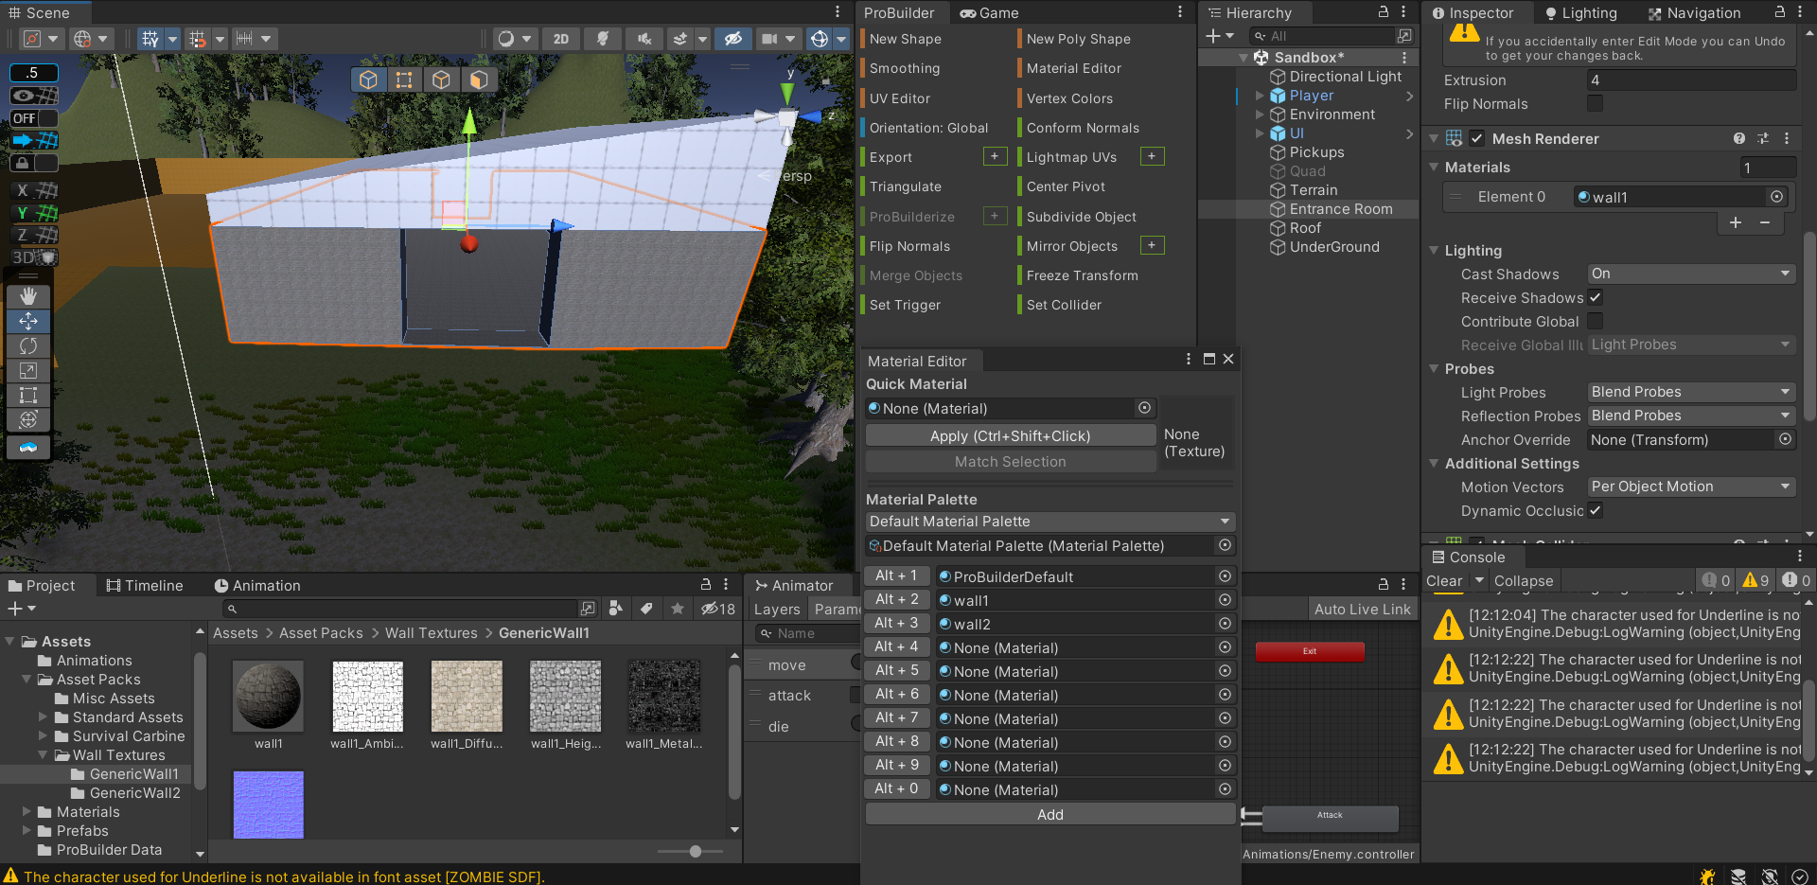The height and width of the screenshot is (885, 1817).
Task: Expand the Materials folder in Project
Action: (26, 812)
